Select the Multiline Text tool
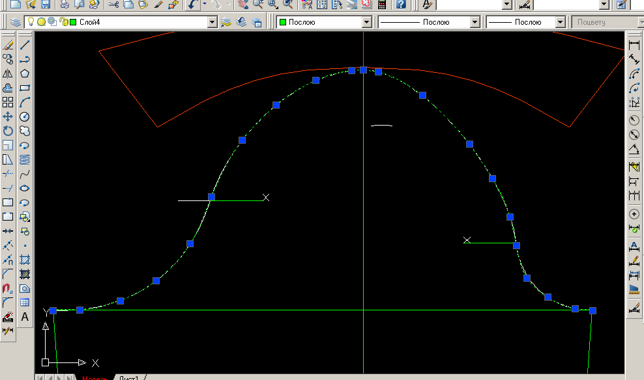 click(x=25, y=317)
